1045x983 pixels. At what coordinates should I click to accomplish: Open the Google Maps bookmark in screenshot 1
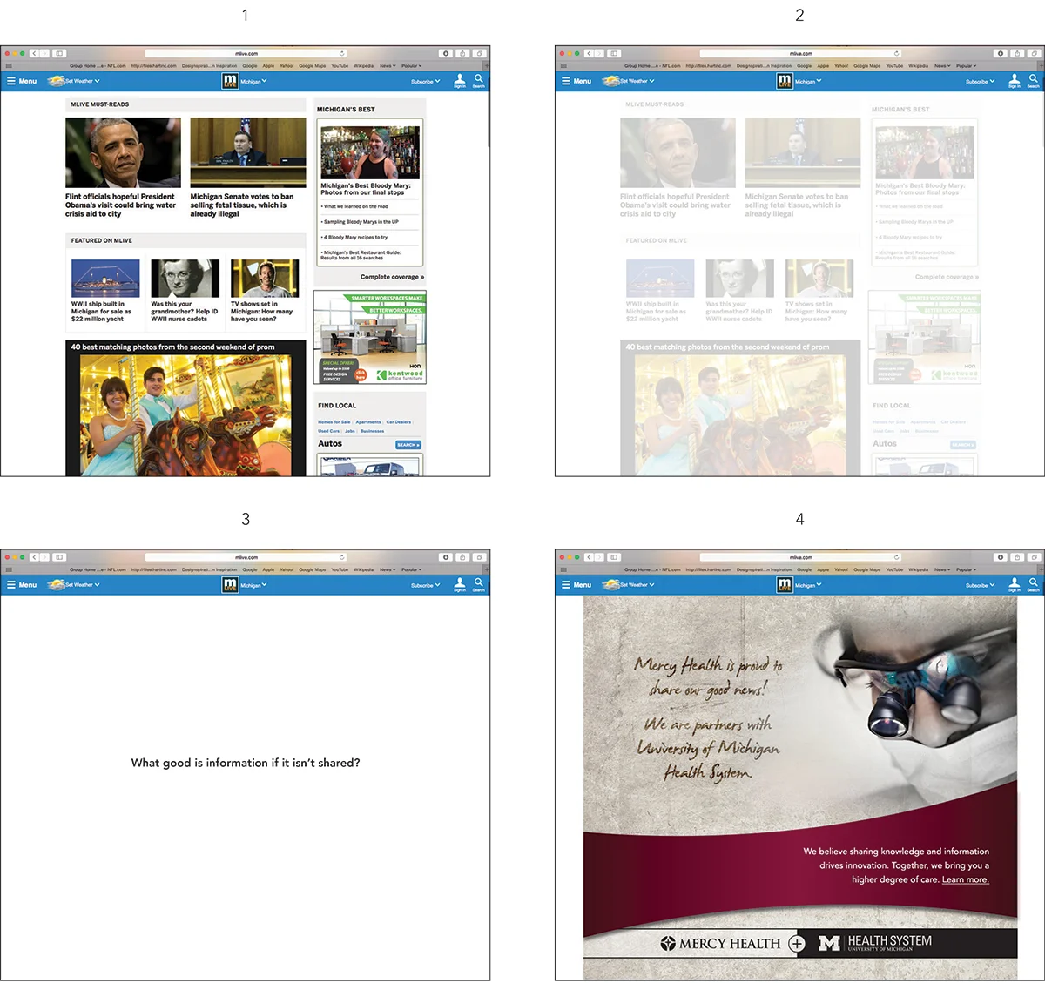(x=313, y=66)
